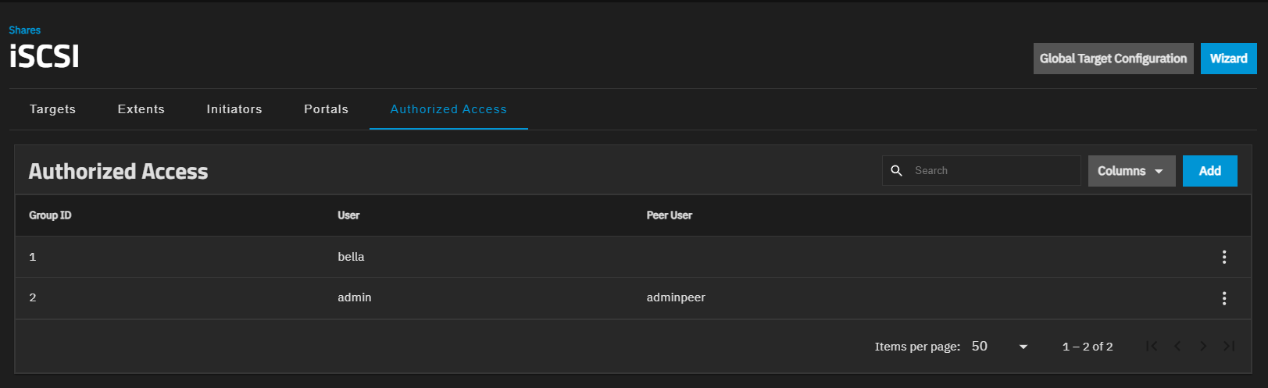Add a new authorized access entry
This screenshot has width=1268, height=388.
pyautogui.click(x=1209, y=171)
